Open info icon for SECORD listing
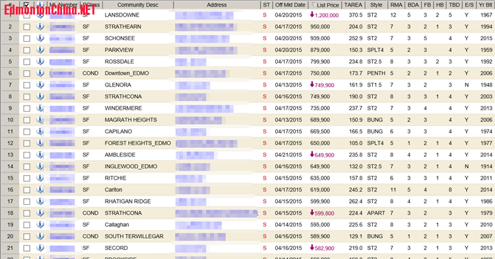 [x=40, y=248]
